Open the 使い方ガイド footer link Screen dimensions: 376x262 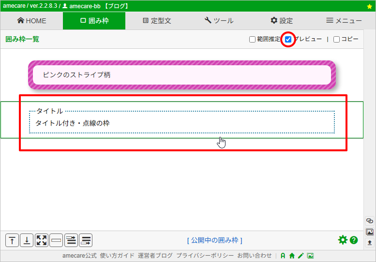(x=117, y=256)
